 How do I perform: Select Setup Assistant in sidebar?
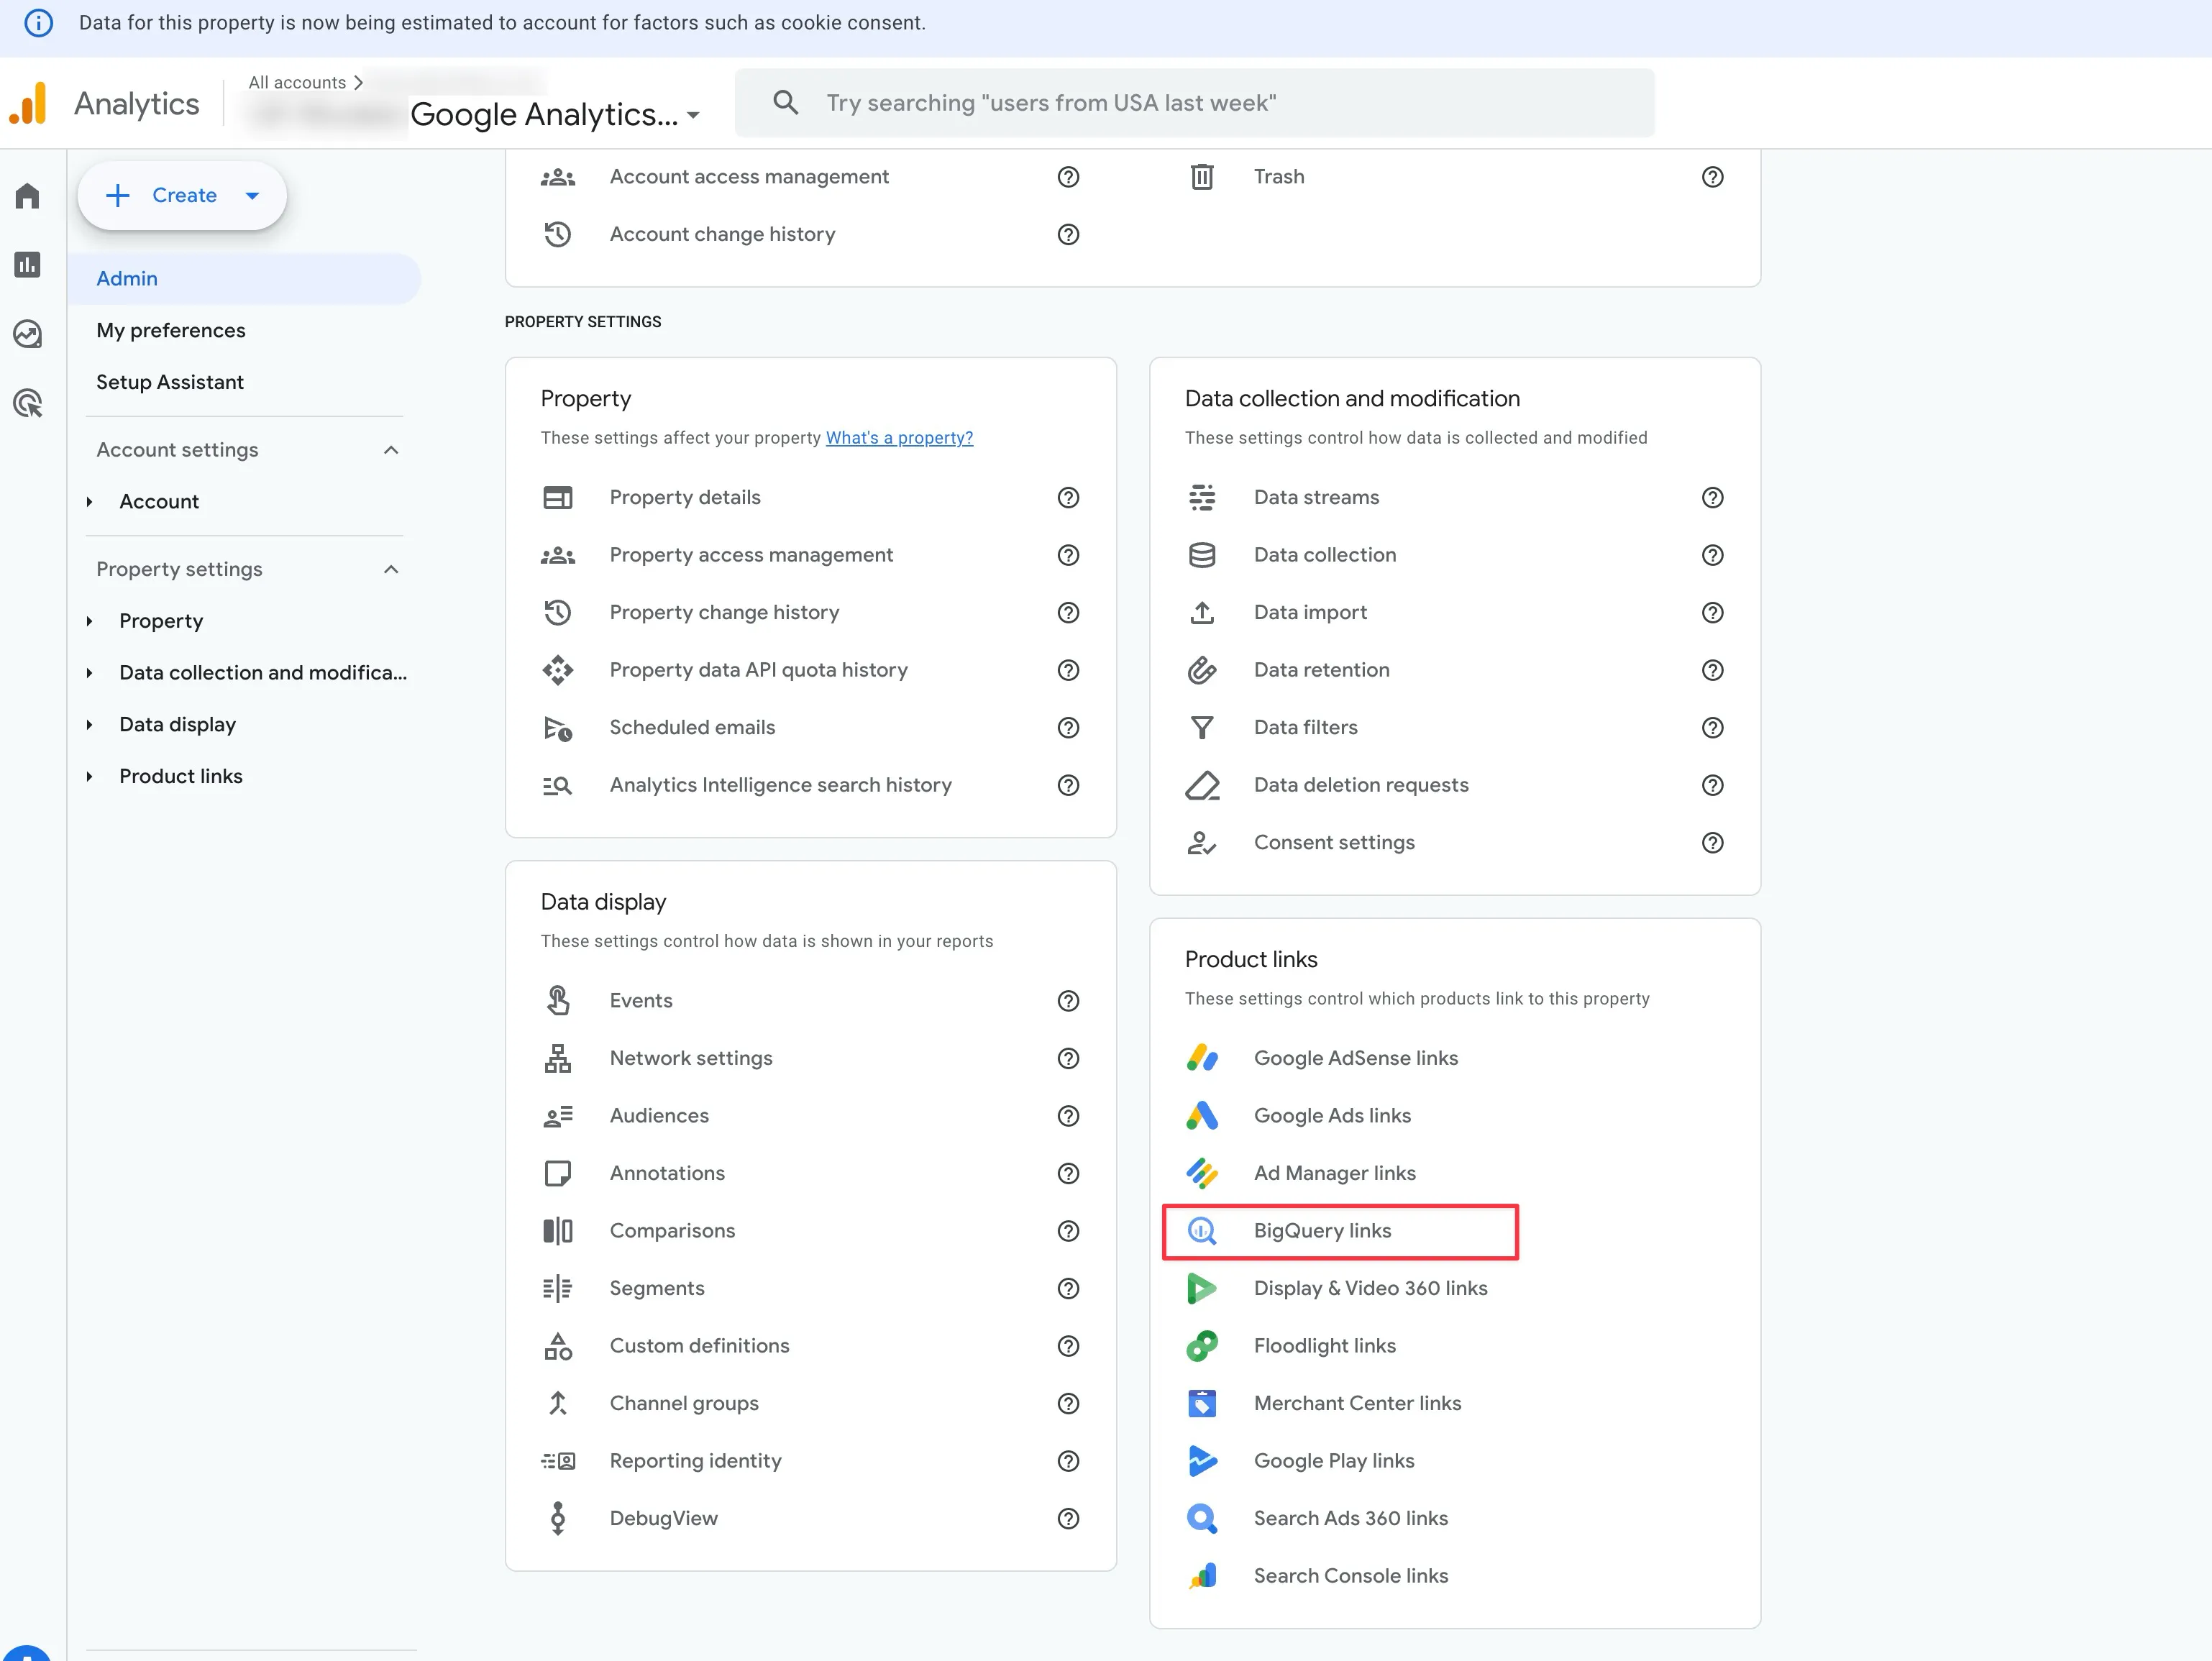pyautogui.click(x=170, y=382)
